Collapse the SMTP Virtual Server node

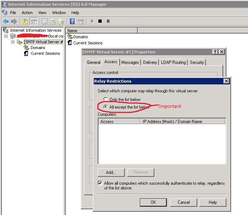[x=13, y=42]
